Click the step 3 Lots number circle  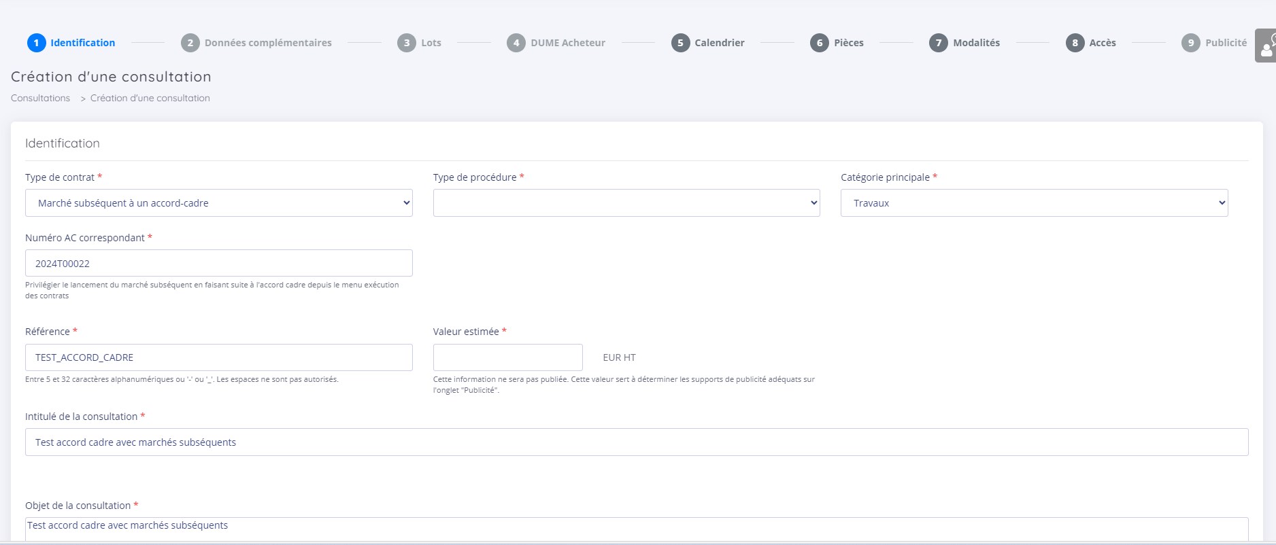406,43
